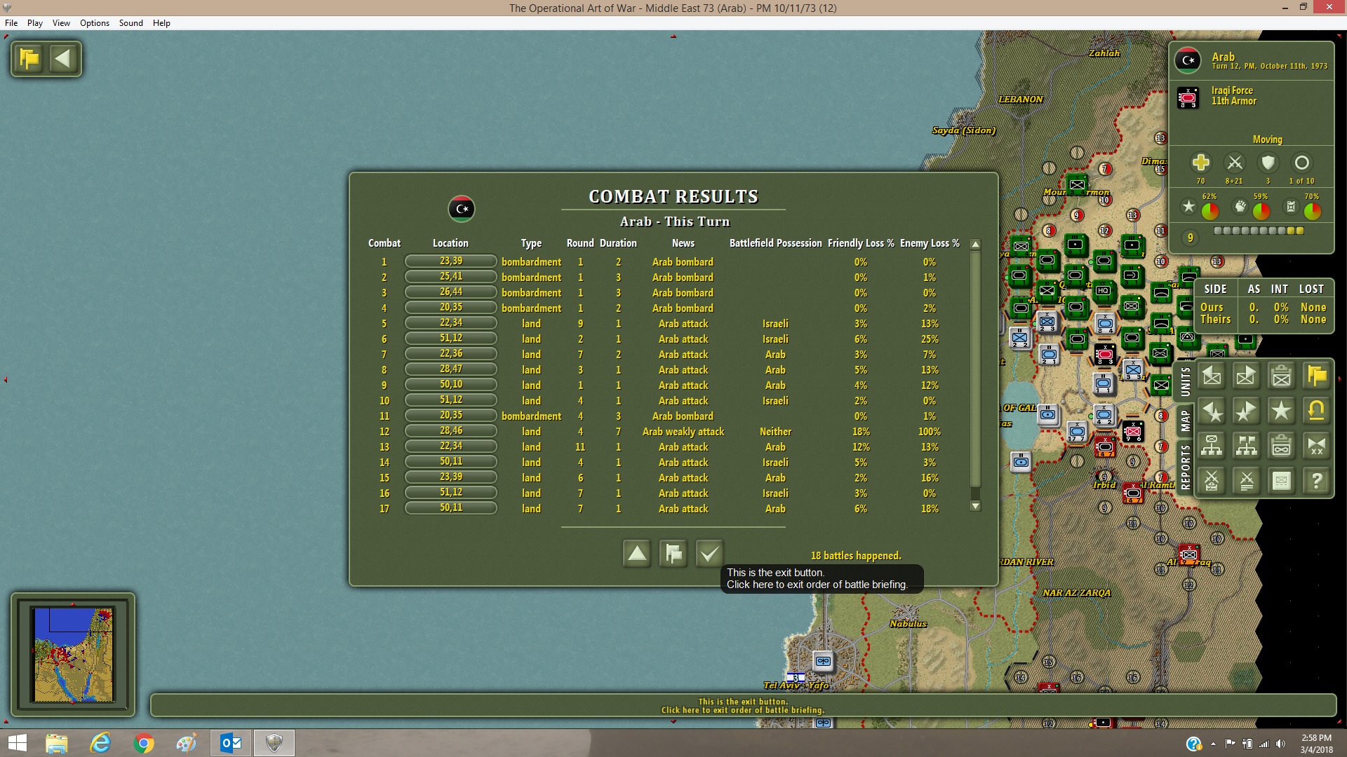
Task: Open help with the question mark icon
Action: tap(1317, 481)
